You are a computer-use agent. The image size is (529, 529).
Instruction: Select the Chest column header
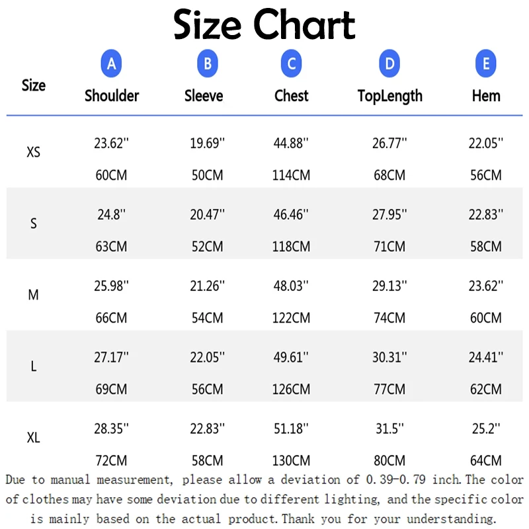pos(292,96)
